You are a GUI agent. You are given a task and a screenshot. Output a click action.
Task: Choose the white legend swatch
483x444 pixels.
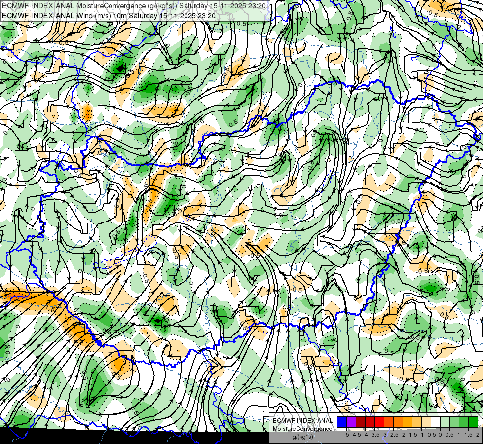[x=435, y=422]
